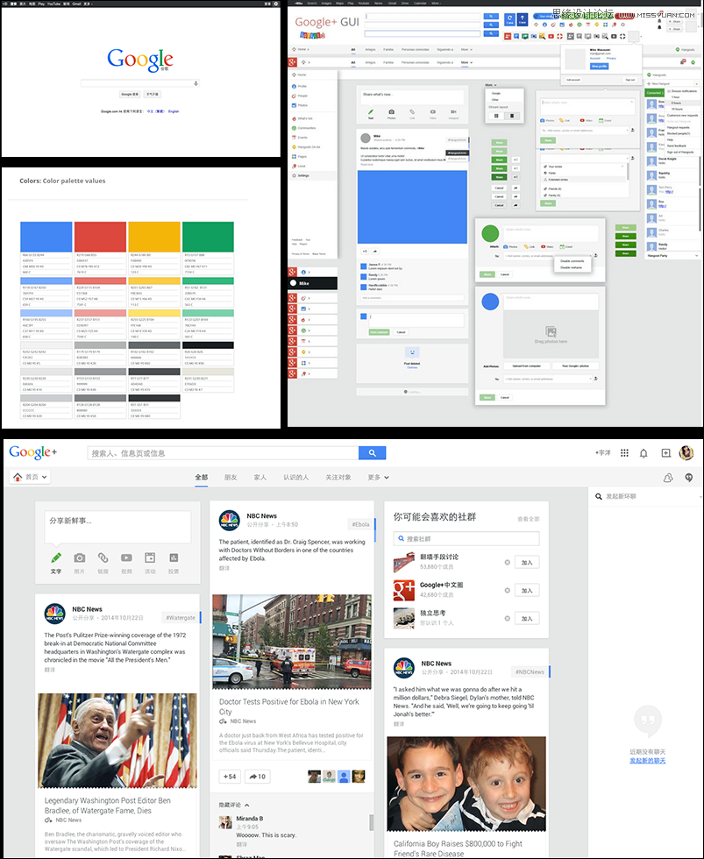Select the camera 照片 icon in share box
Image resolution: width=704 pixels, height=859 pixels.
click(80, 557)
